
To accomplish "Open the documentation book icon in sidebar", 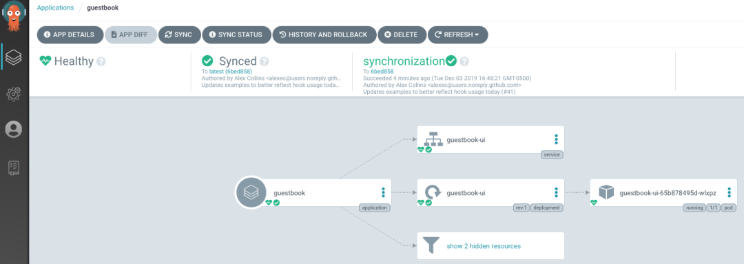I will tap(14, 167).
